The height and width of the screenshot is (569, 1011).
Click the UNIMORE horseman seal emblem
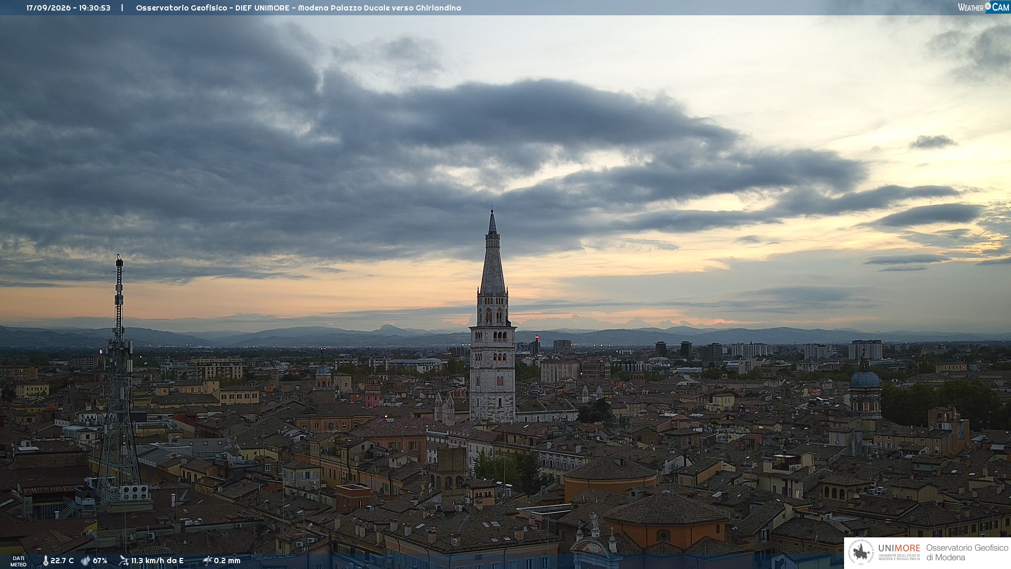pyautogui.click(x=861, y=553)
